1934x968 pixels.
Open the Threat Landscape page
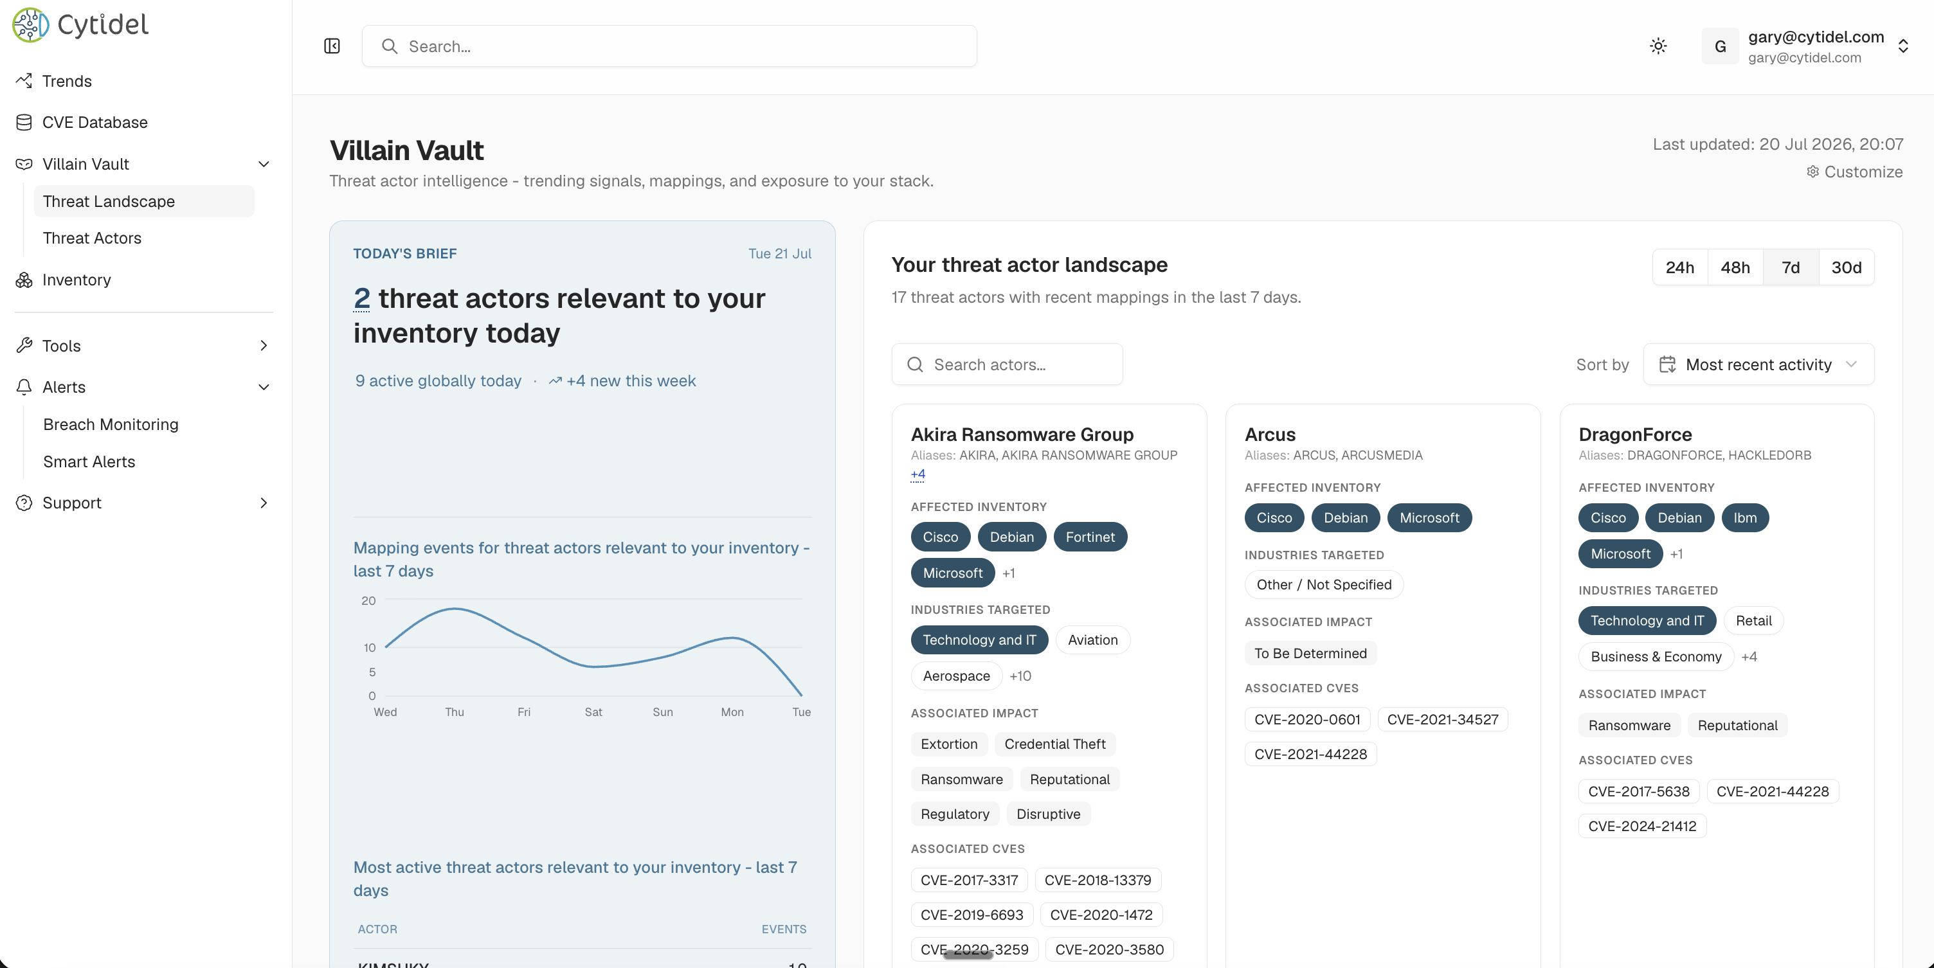(144, 201)
